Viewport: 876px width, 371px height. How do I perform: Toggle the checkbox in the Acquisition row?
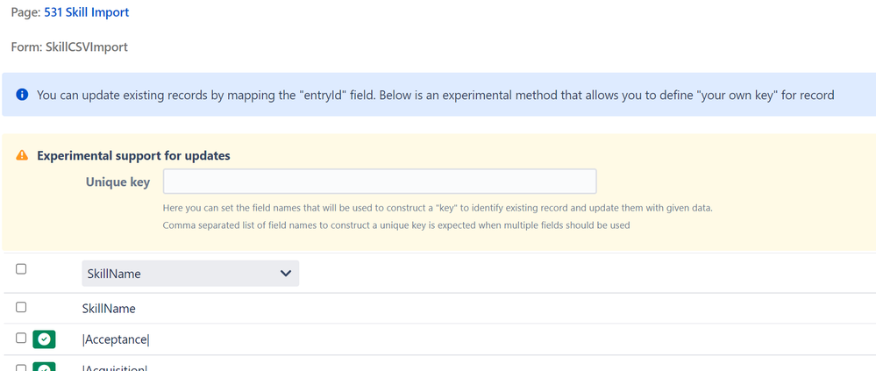21,368
